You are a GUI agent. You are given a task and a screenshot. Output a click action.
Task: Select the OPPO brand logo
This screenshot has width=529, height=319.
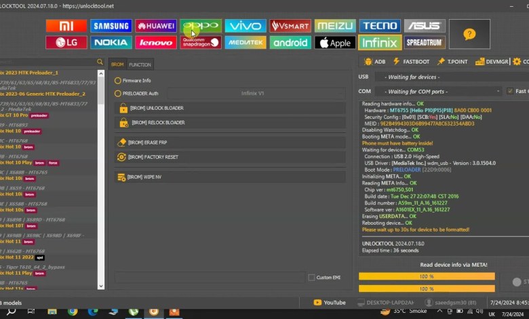pos(201,26)
